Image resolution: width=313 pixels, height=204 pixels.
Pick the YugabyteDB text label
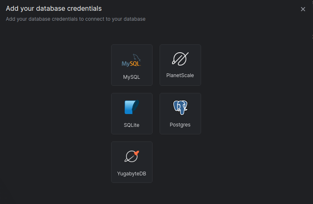click(131, 174)
